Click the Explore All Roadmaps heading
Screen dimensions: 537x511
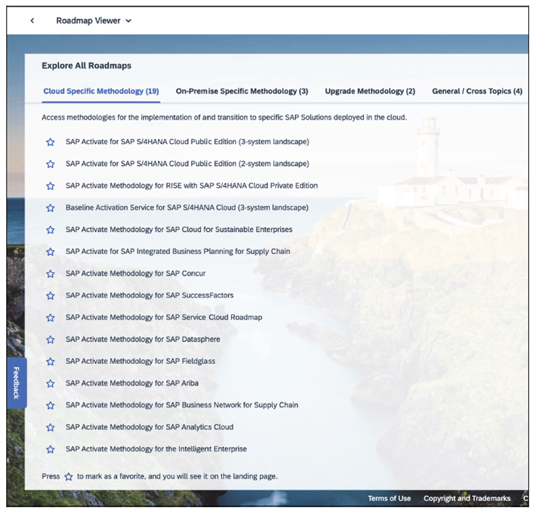[x=86, y=65]
